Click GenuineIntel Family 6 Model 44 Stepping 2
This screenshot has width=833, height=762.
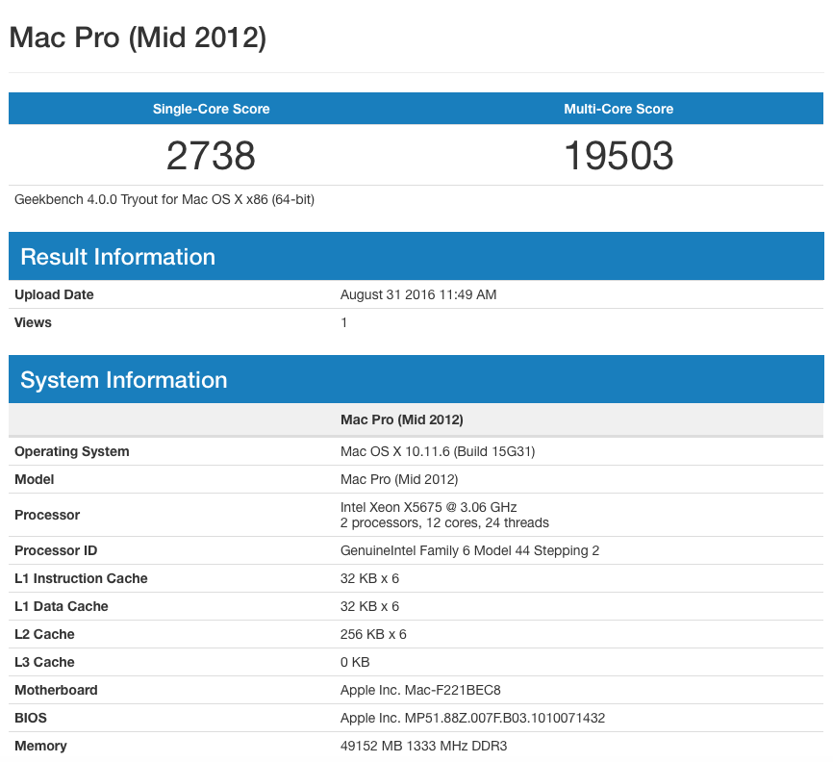[469, 550]
